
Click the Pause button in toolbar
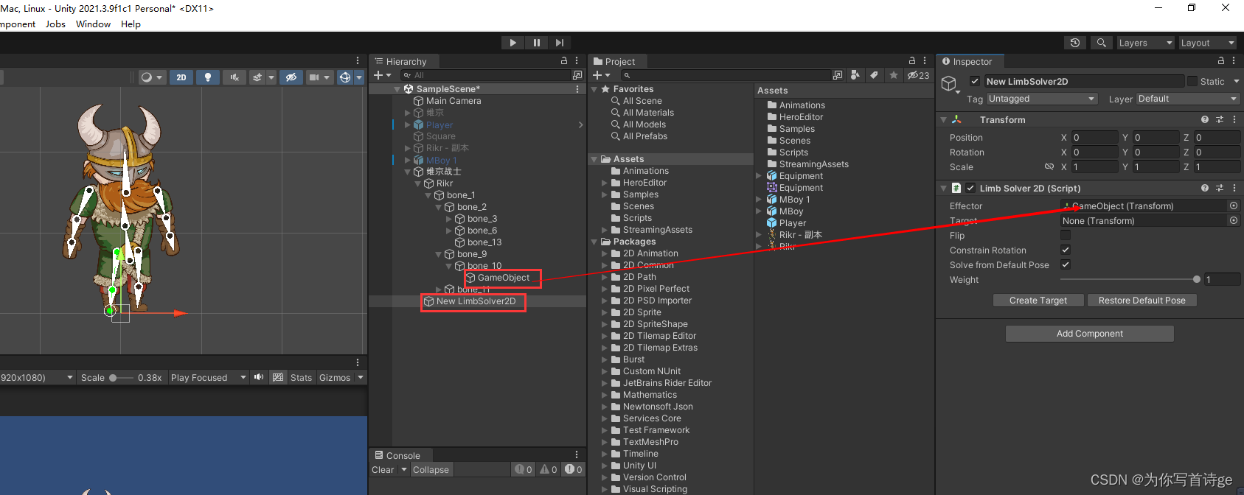536,43
